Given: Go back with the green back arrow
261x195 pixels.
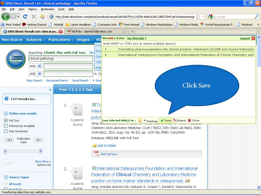Looking at the screenshot, I should 5,17.
